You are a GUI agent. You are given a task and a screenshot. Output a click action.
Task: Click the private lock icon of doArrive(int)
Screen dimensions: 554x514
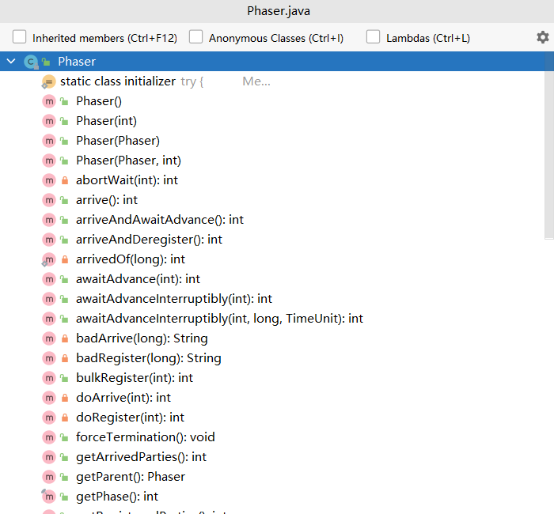pyautogui.click(x=65, y=398)
